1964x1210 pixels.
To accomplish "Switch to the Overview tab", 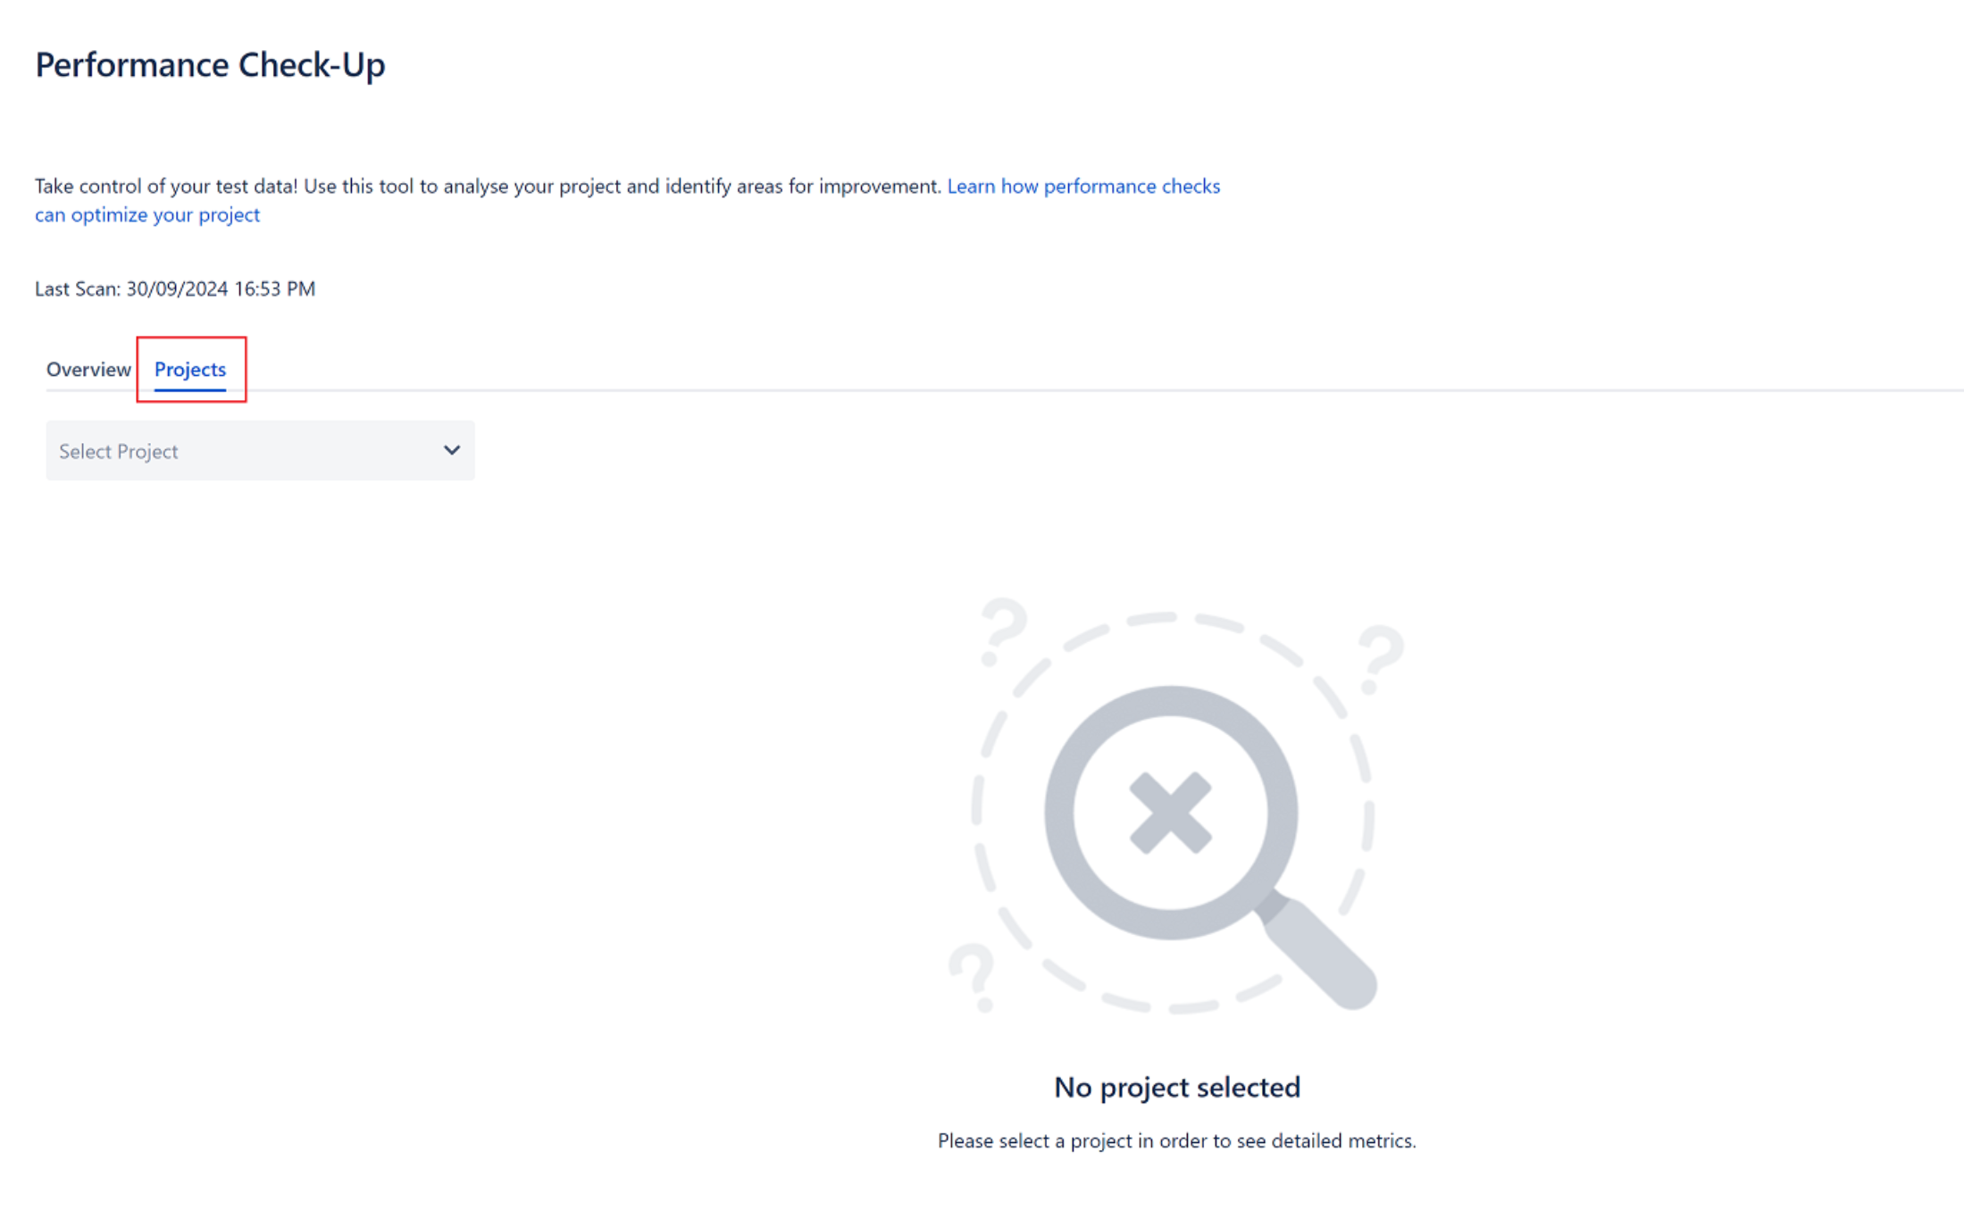I will click(x=88, y=369).
